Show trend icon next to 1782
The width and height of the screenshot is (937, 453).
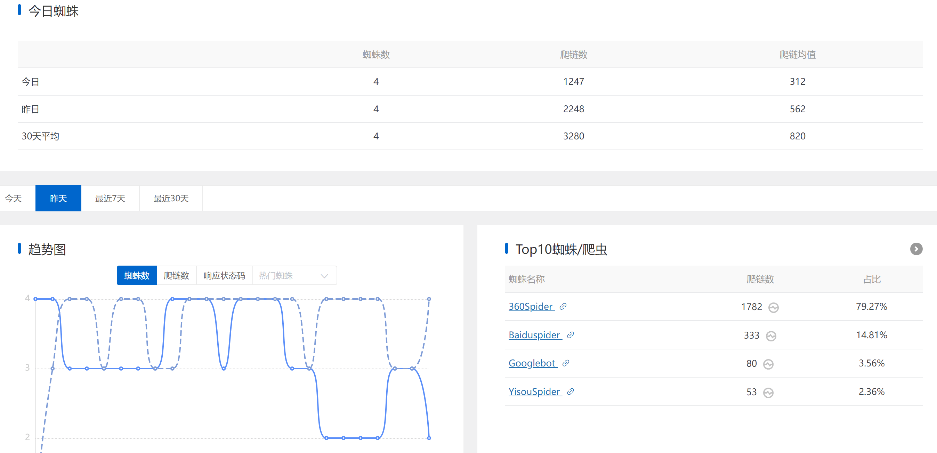pos(773,307)
